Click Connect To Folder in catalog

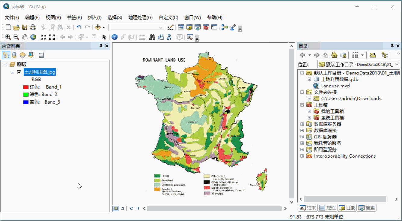pyautogui.click(x=373, y=55)
